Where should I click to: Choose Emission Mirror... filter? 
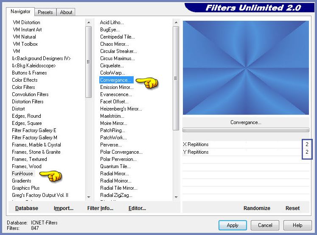117,87
